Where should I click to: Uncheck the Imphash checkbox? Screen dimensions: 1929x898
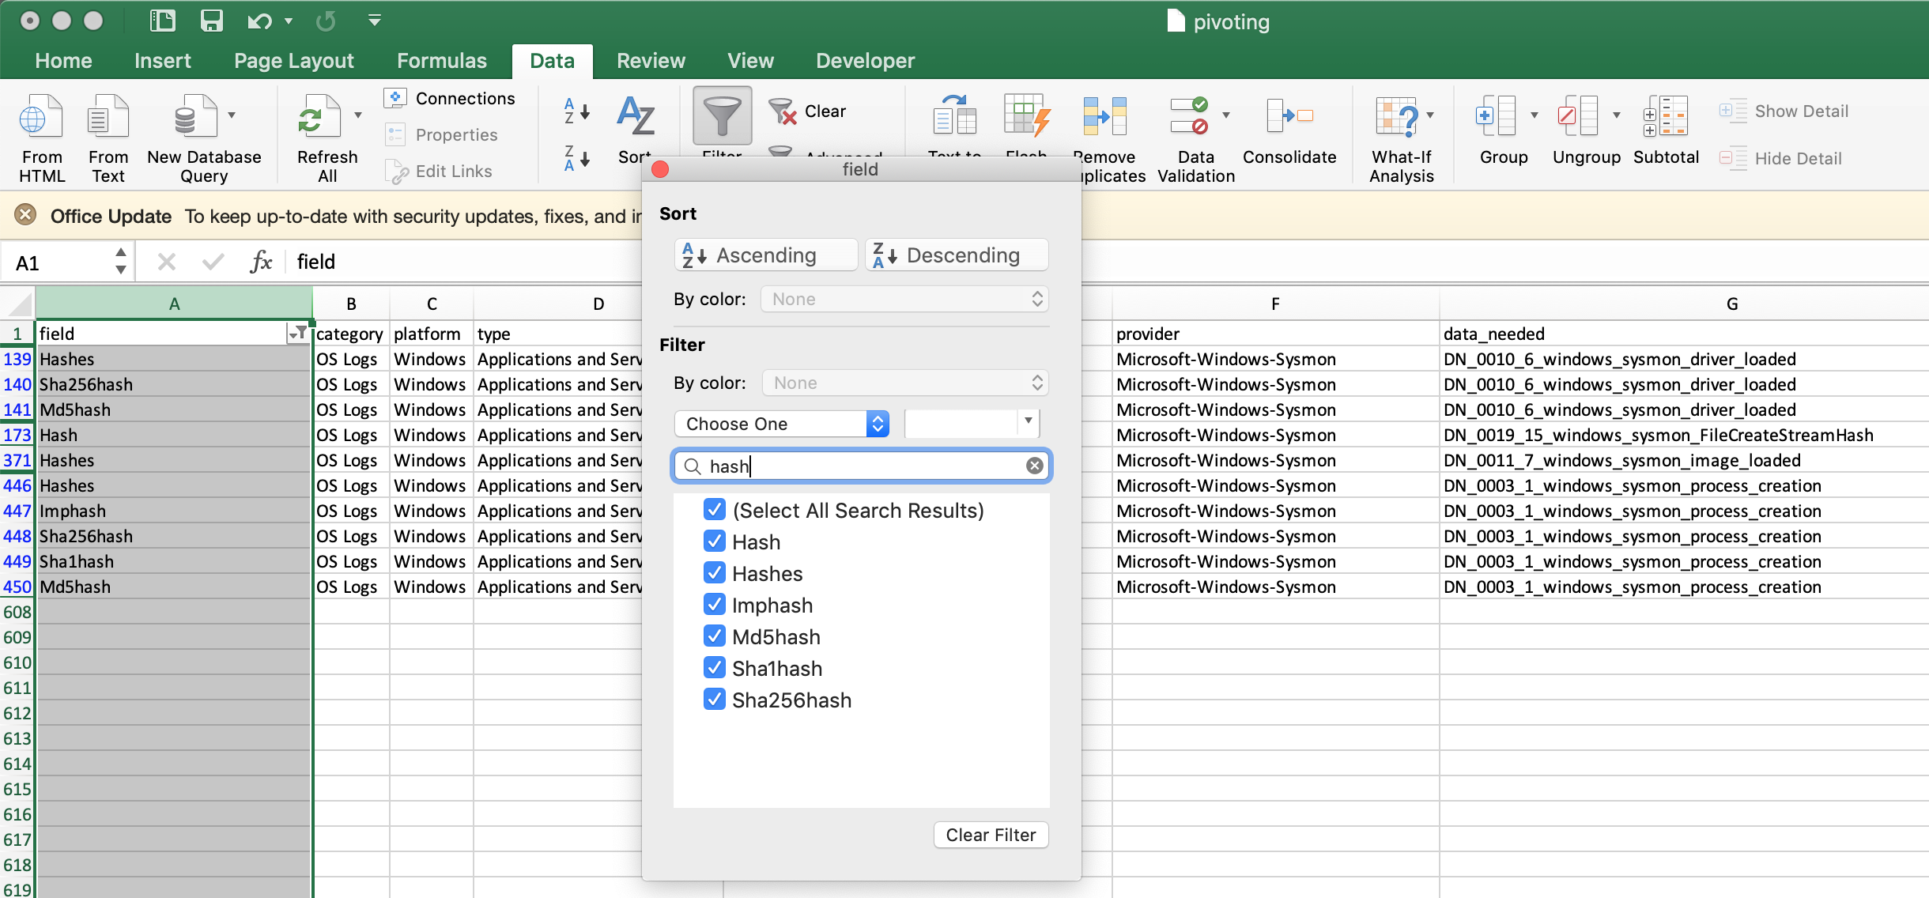[715, 605]
